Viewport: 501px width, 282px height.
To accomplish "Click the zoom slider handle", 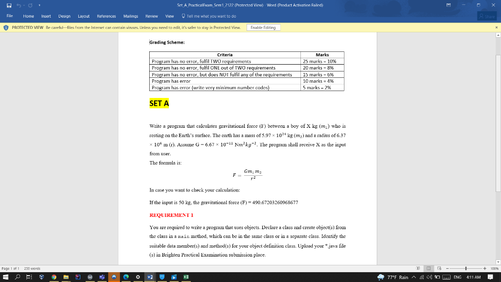I will pos(466,269).
